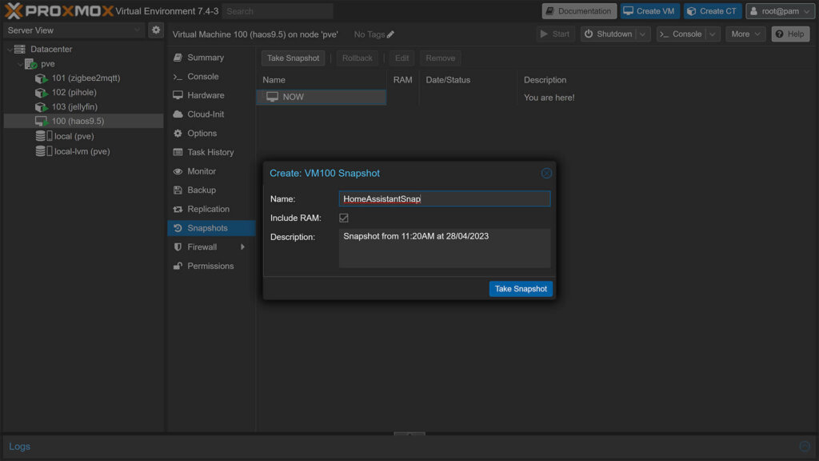The image size is (819, 461).
Task: Go to the Backup section
Action: 202,190
